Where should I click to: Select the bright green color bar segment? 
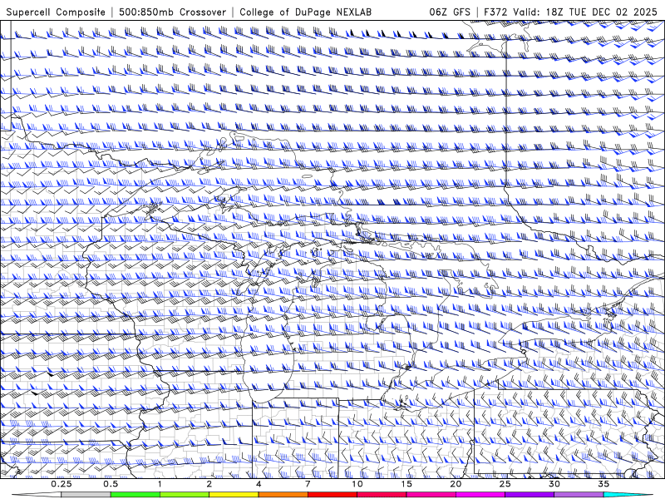click(135, 495)
